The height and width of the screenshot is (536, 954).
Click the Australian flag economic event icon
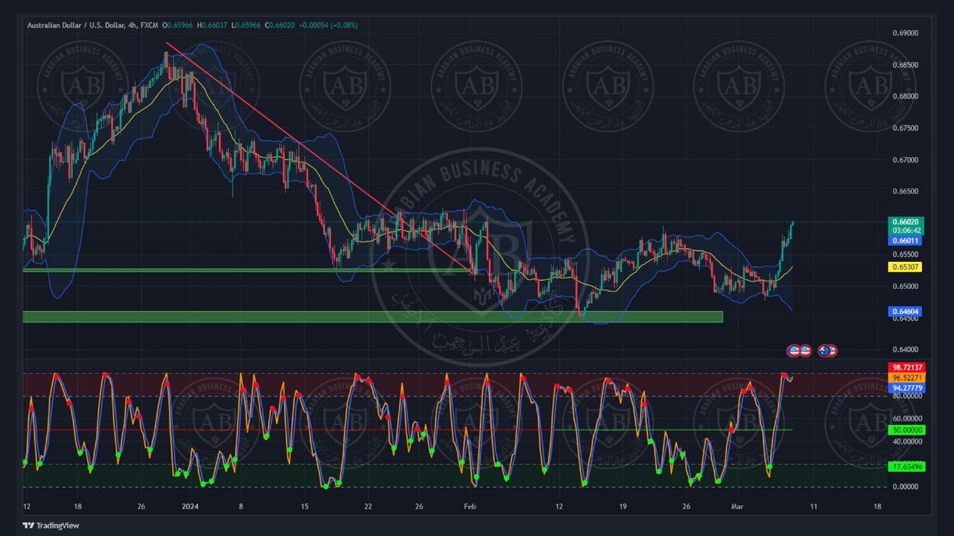click(x=824, y=351)
